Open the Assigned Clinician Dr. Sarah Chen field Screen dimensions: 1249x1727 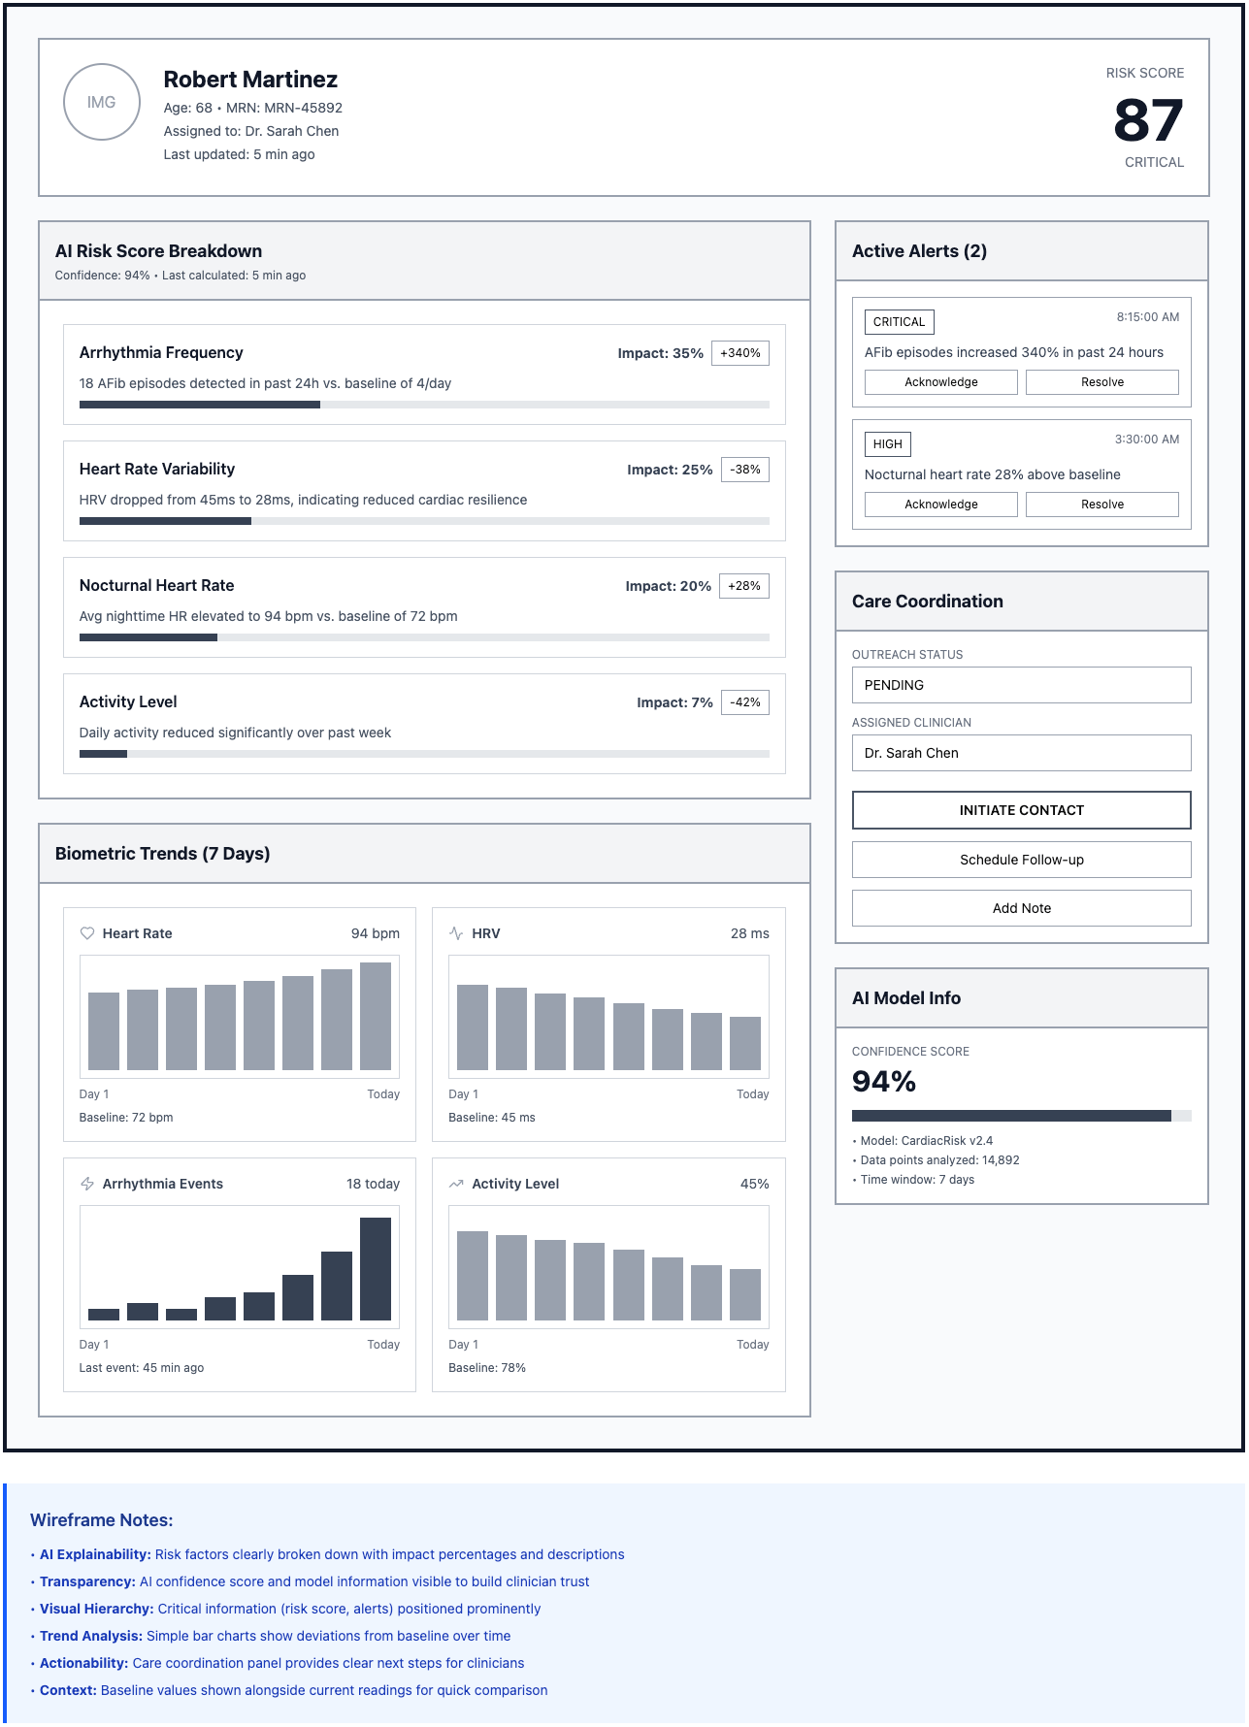pyautogui.click(x=1021, y=753)
